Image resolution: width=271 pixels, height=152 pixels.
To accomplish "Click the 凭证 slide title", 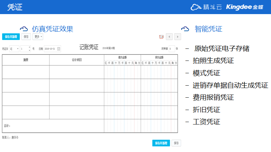I will click(x=15, y=7).
